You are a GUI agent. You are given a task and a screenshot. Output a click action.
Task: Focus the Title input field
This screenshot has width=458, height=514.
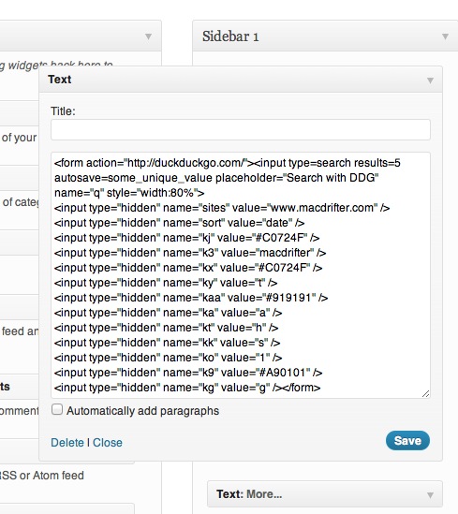click(x=241, y=130)
